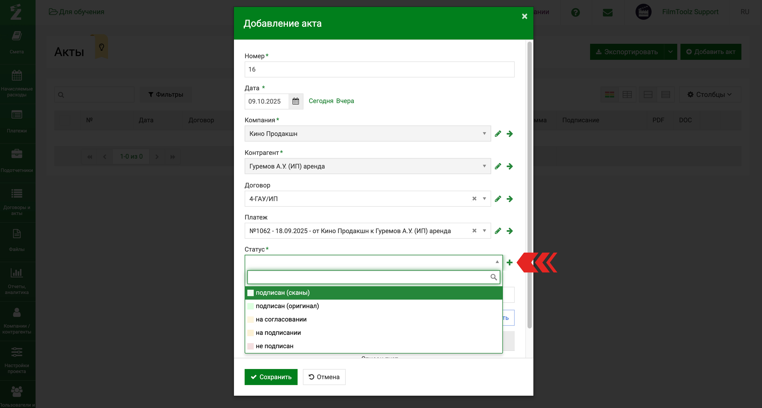Clear the Платеж selection with X

474,231
